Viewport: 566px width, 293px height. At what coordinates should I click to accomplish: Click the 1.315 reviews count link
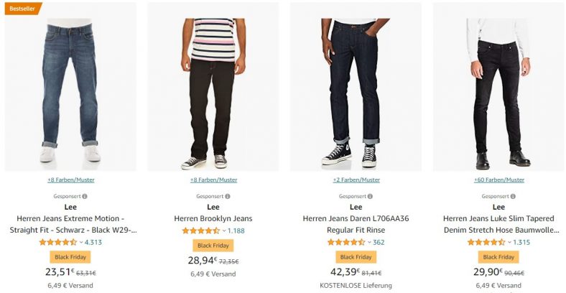[521, 243]
